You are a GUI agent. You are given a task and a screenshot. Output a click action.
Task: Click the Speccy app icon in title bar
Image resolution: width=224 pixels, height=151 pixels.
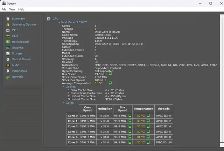tap(4, 3)
